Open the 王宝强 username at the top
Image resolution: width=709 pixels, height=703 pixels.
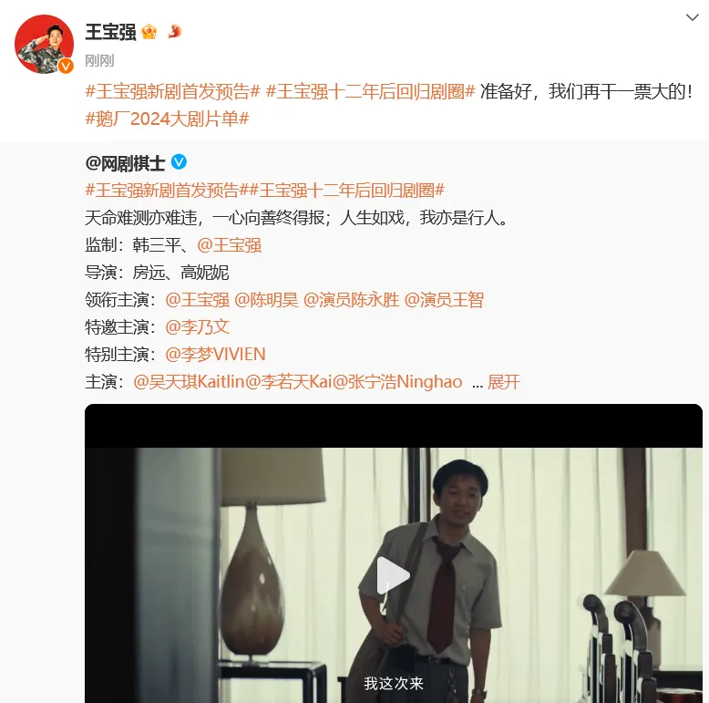pos(111,32)
